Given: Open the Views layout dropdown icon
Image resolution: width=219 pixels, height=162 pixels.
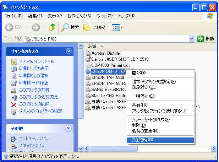Looking at the screenshot, I should (117, 27).
